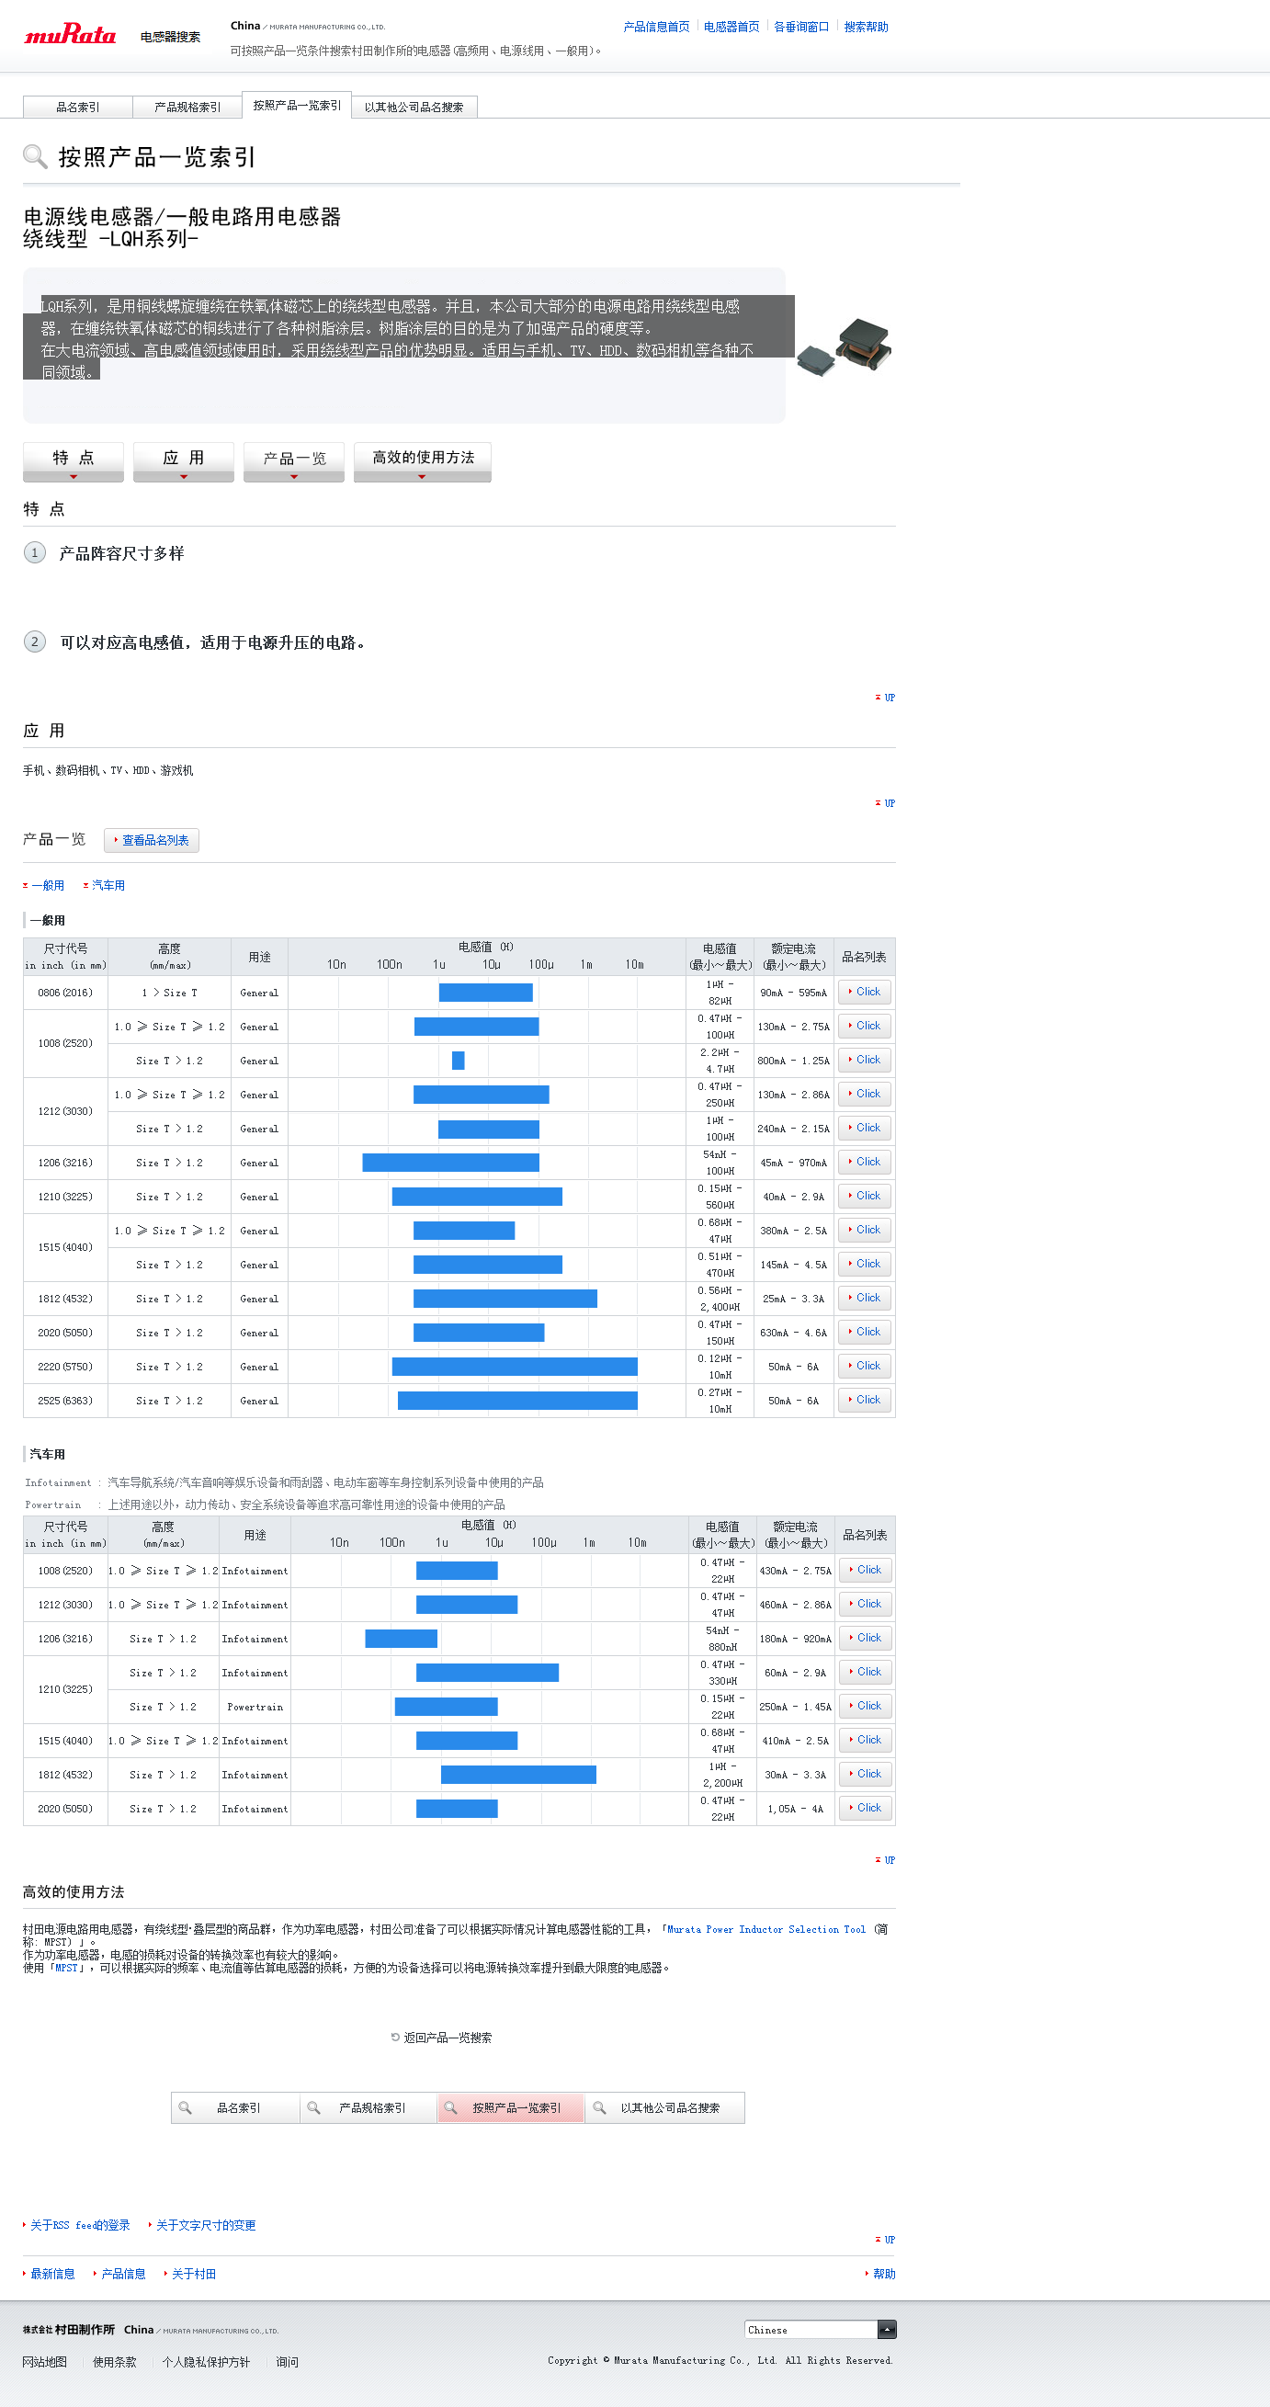Click the inductor product photo
This screenshot has width=1270, height=2407.
[x=845, y=346]
